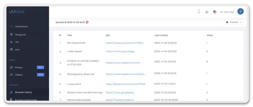Click the 2020-11-03 20:12:43 timestamp
Viewport: 253px width, 107px height.
pyautogui.click(x=165, y=73)
